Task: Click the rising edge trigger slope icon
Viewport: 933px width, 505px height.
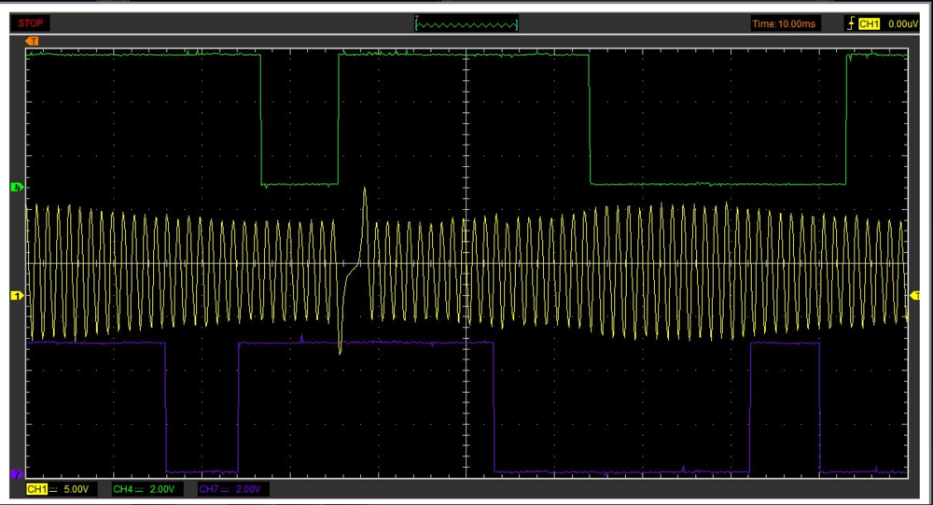Action: (x=850, y=23)
